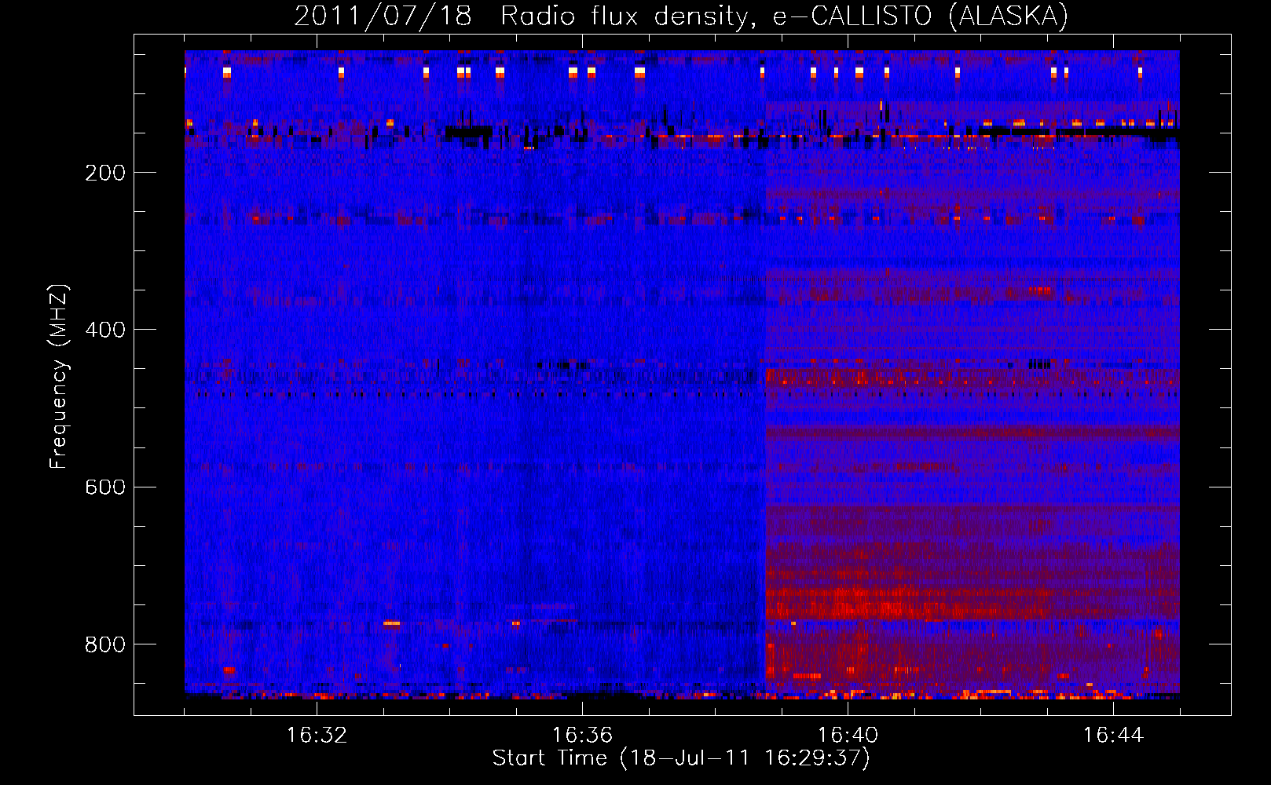Click the 16:40 time tick label
This screenshot has width=1271, height=785.
coord(848,736)
